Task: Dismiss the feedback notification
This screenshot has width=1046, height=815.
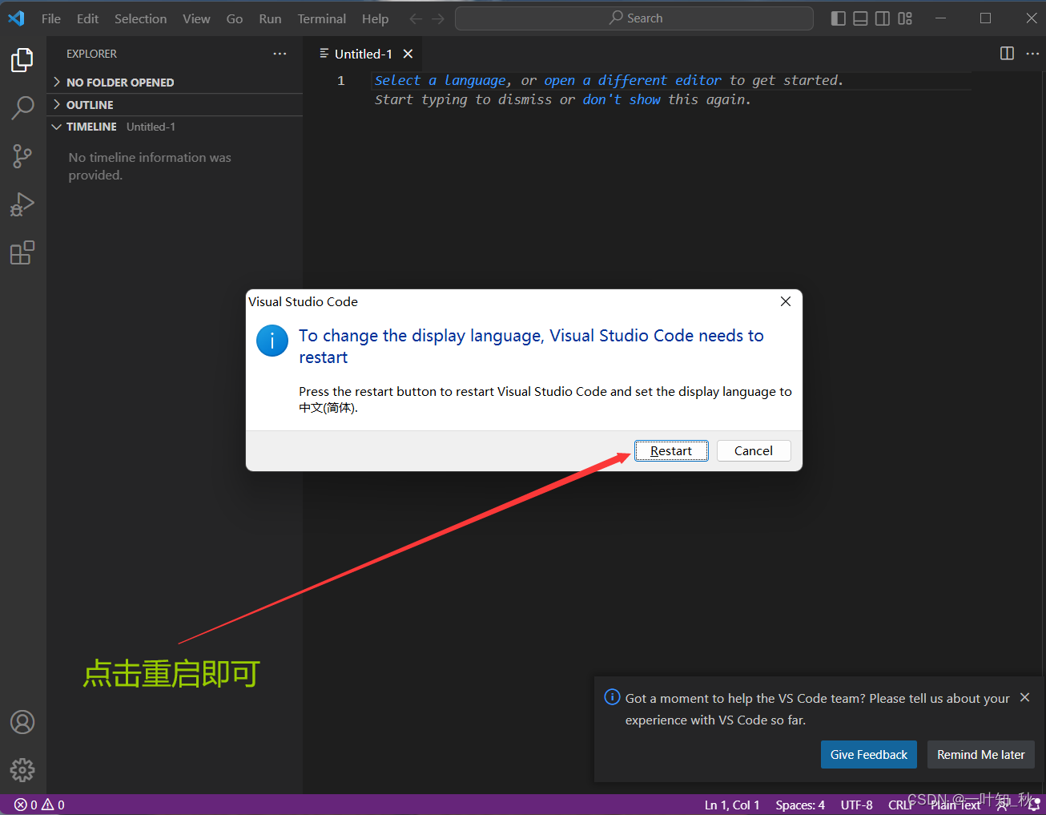Action: click(x=1024, y=698)
